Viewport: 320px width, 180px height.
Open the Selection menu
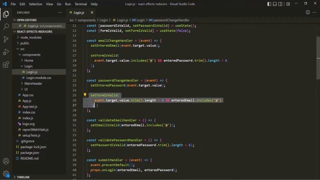click(x=35, y=4)
